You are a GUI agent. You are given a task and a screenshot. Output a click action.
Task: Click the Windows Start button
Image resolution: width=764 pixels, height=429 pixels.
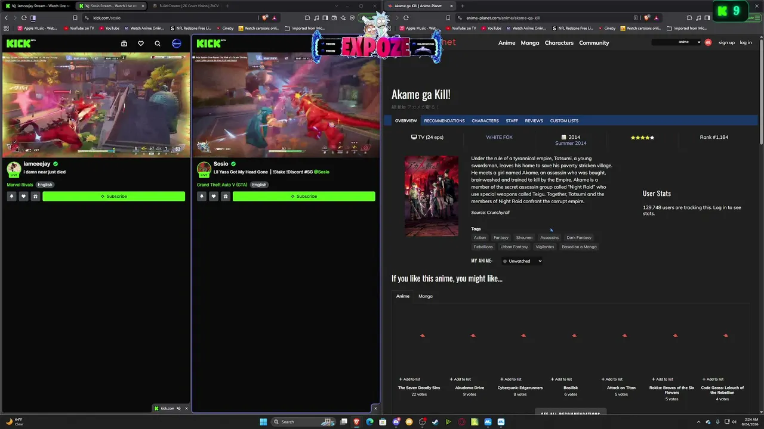click(263, 422)
